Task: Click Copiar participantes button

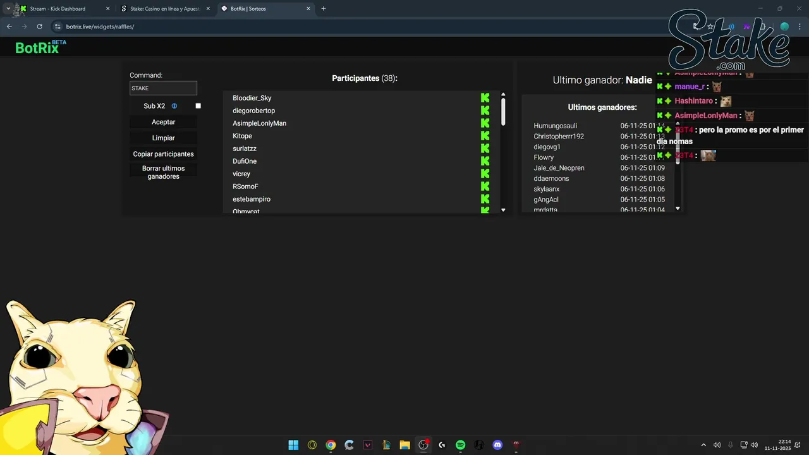Action: (x=164, y=154)
